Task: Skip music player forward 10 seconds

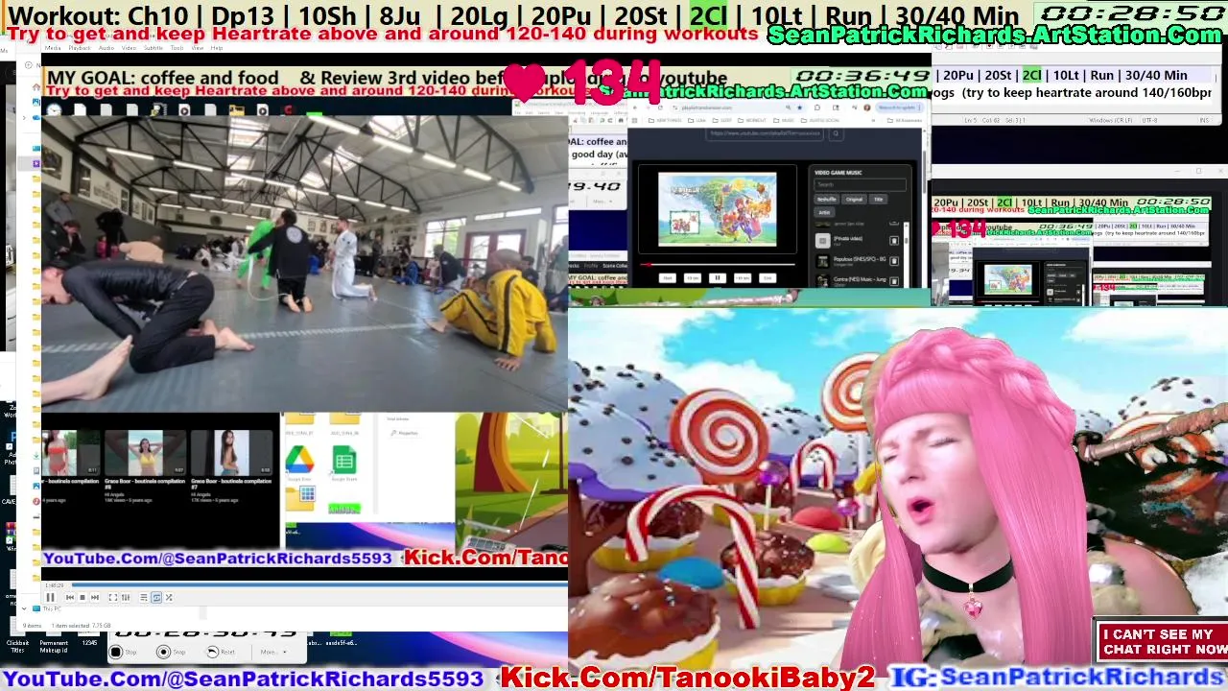Action: click(743, 278)
